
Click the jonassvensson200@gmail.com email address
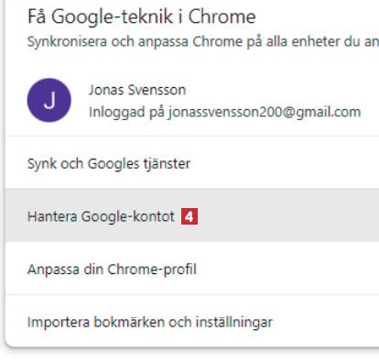coord(265,113)
